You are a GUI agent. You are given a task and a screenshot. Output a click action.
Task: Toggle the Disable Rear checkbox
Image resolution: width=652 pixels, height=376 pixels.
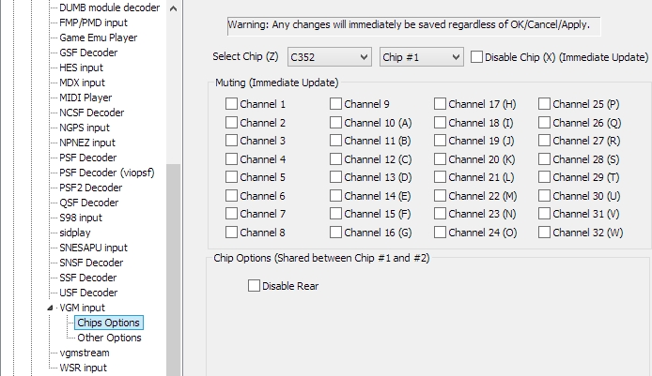pyautogui.click(x=255, y=286)
